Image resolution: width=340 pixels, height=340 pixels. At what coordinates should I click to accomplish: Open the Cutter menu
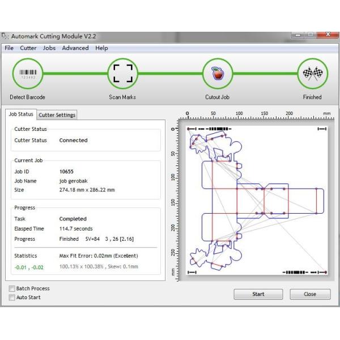click(28, 48)
